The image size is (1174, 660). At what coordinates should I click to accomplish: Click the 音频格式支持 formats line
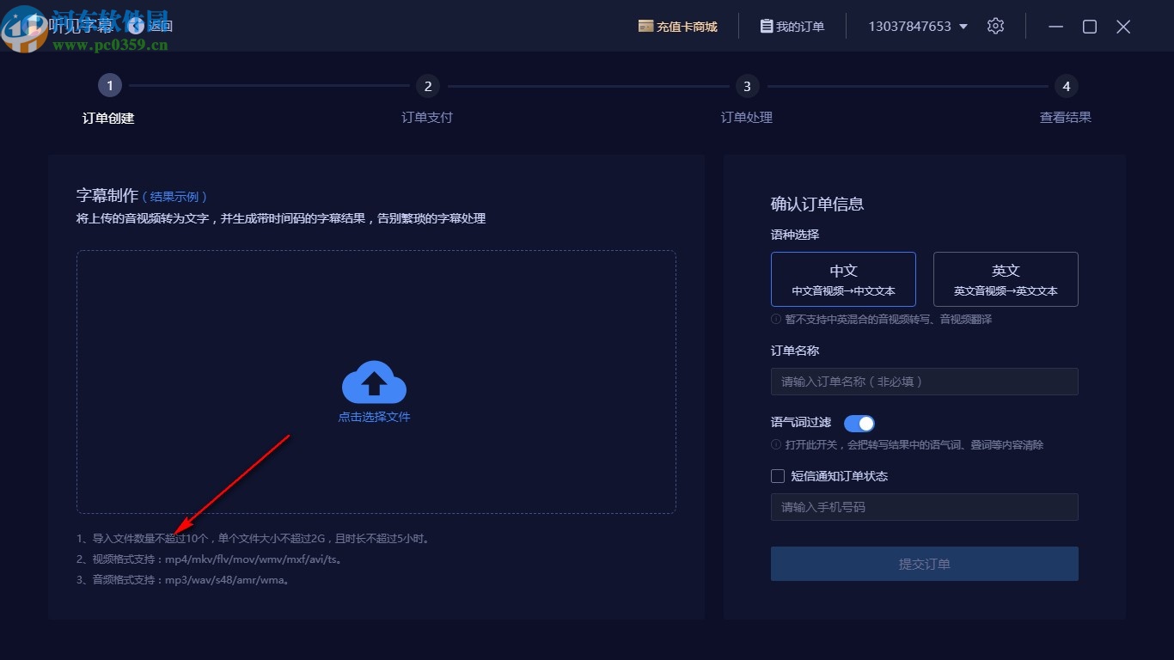click(183, 580)
